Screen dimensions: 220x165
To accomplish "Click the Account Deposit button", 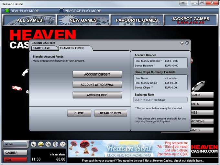I will (97, 75).
